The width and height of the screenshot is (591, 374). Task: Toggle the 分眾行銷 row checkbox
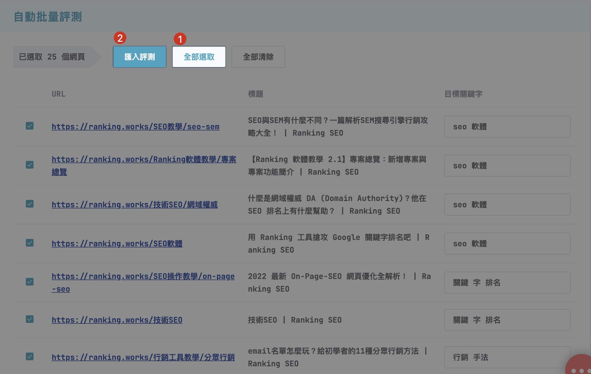(x=30, y=357)
